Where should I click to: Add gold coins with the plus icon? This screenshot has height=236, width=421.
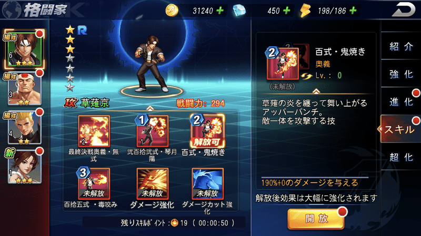click(220, 11)
